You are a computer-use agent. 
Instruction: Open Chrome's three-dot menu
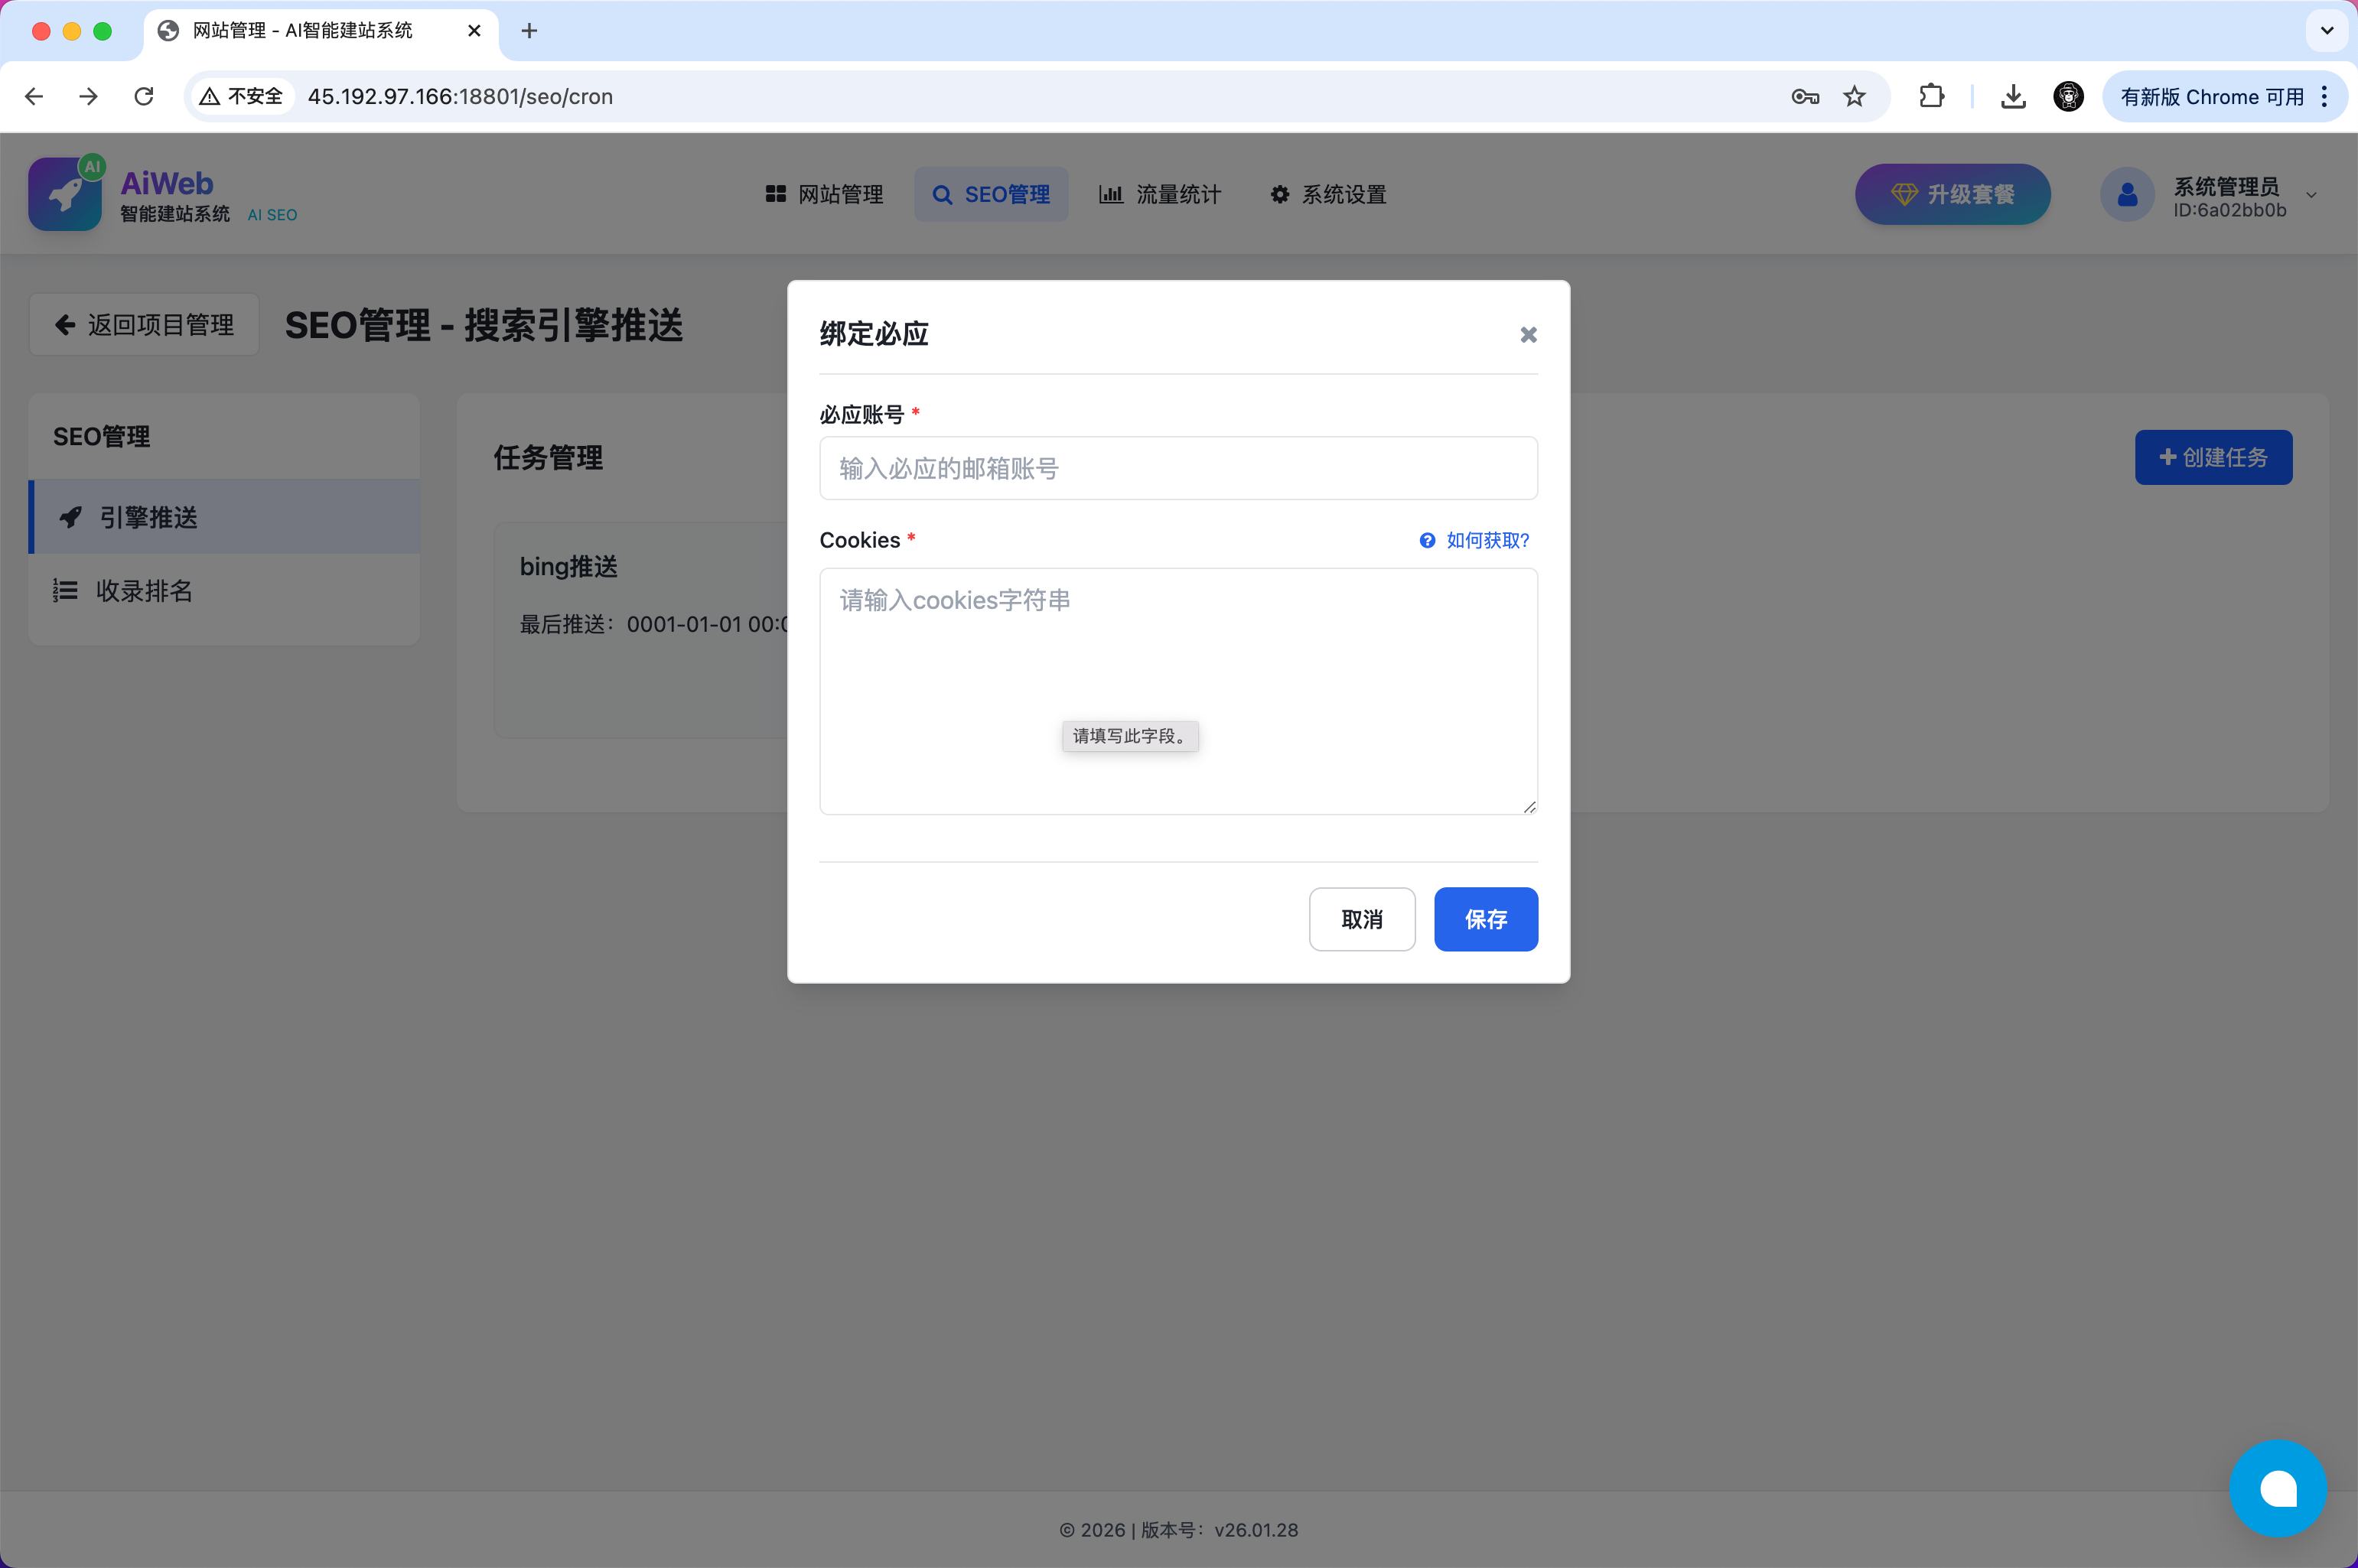[2325, 97]
